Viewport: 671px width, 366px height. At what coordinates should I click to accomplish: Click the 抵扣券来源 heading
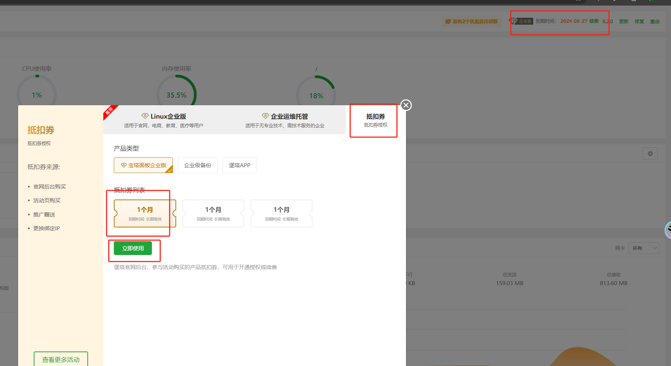(x=44, y=167)
